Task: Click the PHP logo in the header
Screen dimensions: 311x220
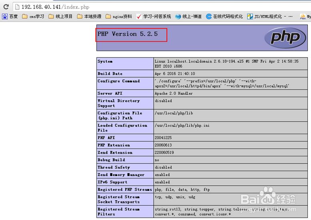Action: click(285, 38)
